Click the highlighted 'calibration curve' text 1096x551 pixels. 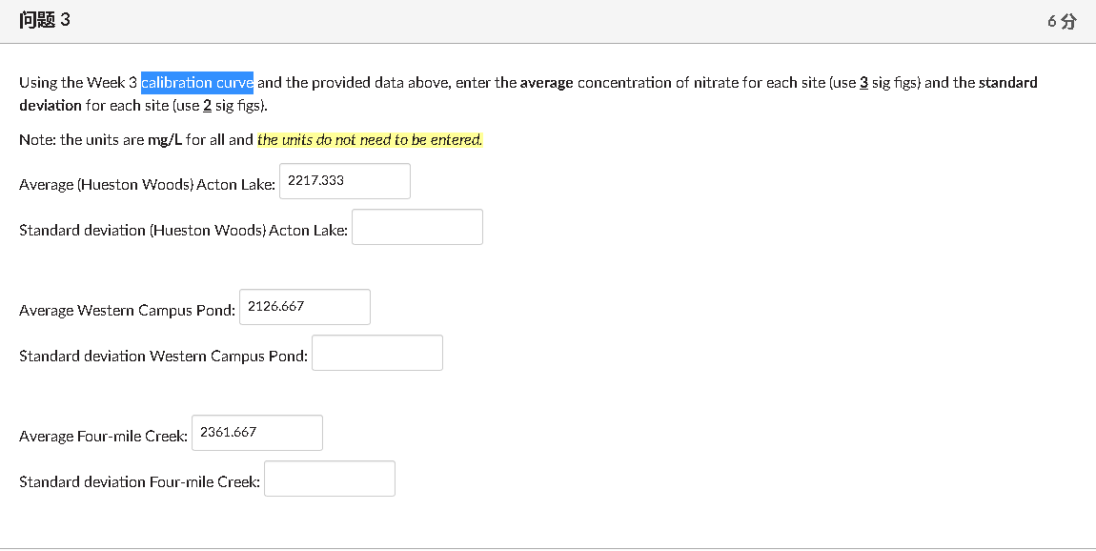click(x=197, y=83)
